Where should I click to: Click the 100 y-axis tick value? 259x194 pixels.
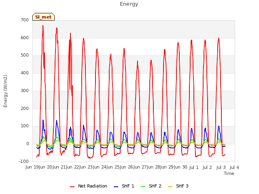tap(25, 126)
